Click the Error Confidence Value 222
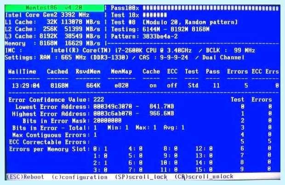Image resolution: width=285 pixels, height=185 pixels. point(98,99)
